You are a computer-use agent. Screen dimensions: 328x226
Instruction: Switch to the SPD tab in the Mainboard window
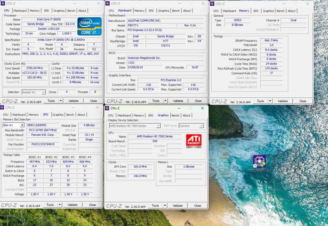click(x=151, y=10)
